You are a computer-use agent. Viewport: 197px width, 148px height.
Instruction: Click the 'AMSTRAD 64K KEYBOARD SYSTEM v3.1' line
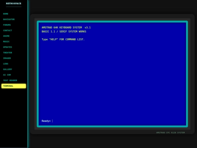click(66, 27)
